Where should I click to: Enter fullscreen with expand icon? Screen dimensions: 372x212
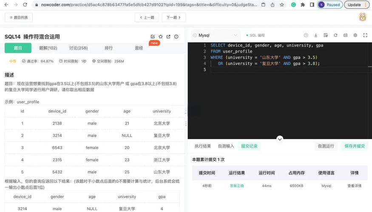coord(365,35)
